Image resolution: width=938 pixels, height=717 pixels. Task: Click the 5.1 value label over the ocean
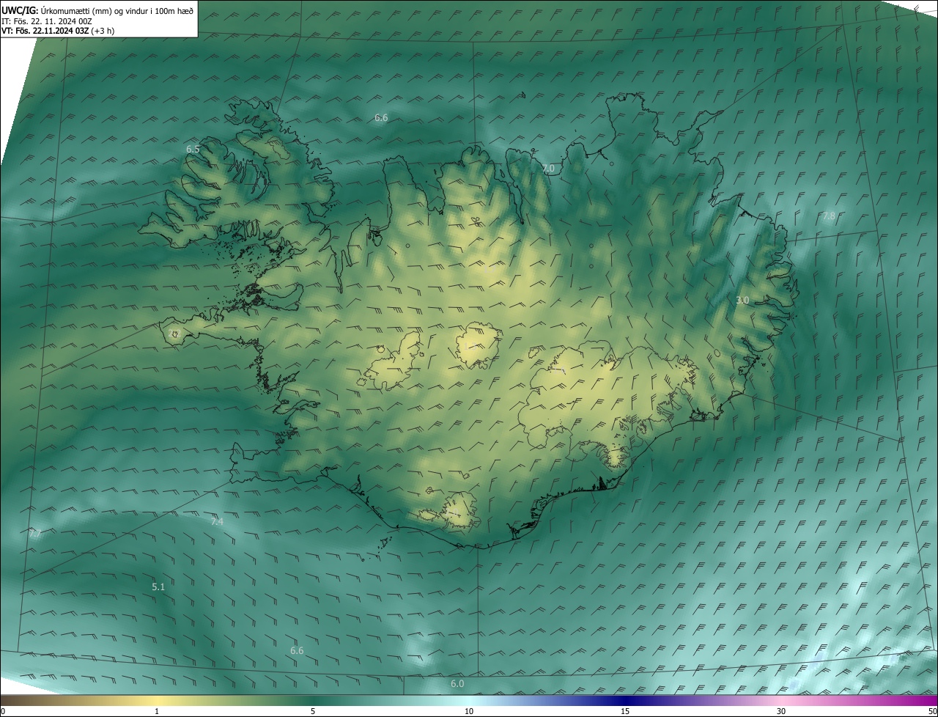[158, 587]
